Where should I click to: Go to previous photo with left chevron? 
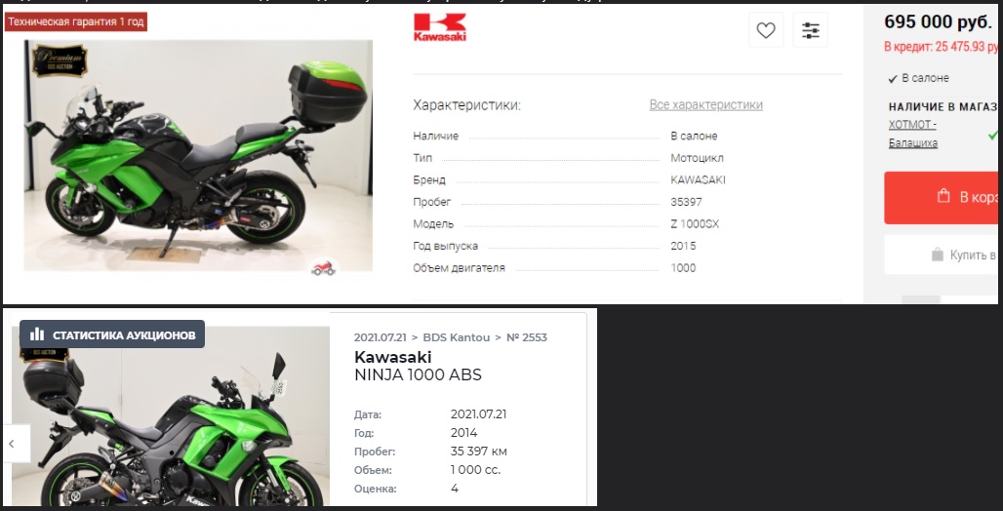click(12, 443)
